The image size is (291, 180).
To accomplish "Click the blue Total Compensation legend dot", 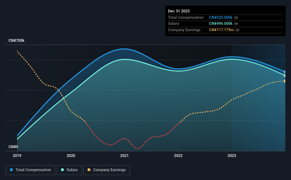I will pos(11,170).
